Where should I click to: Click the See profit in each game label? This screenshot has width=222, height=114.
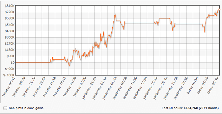(x=26, y=108)
